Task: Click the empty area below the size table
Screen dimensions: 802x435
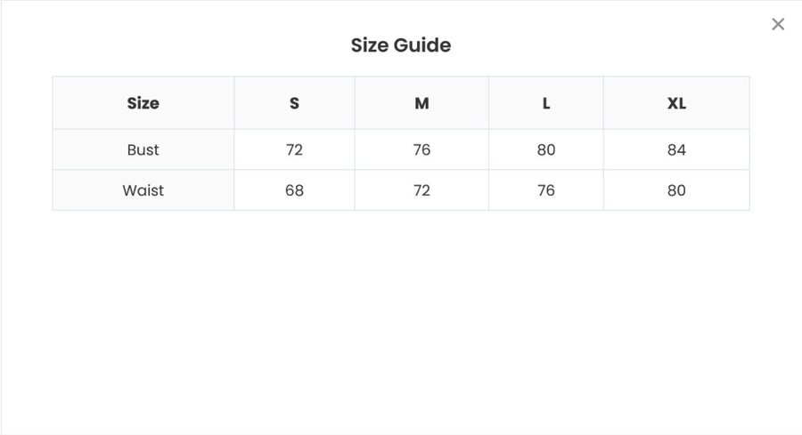Action: tap(401, 320)
